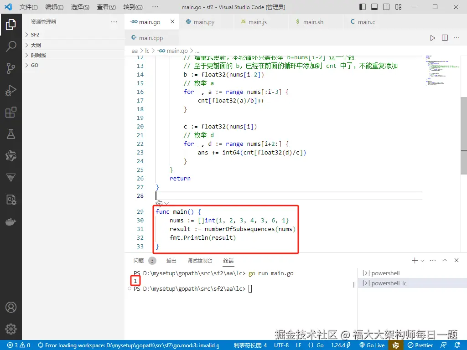467x350 pixels.
Task: Open the Testing flask view
Action: pos(11,134)
